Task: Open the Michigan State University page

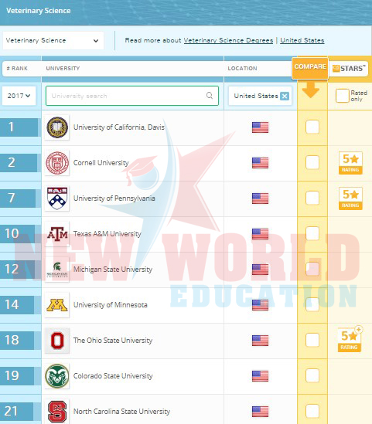Action: 113,270
